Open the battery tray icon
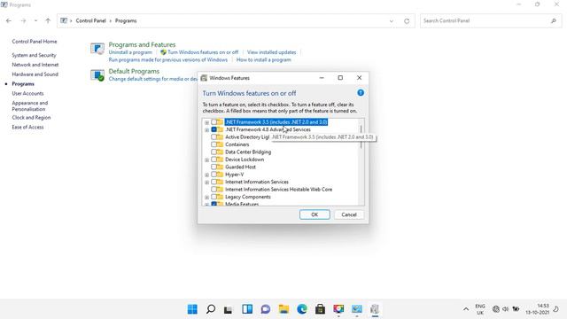The image size is (567, 319). tap(516, 309)
